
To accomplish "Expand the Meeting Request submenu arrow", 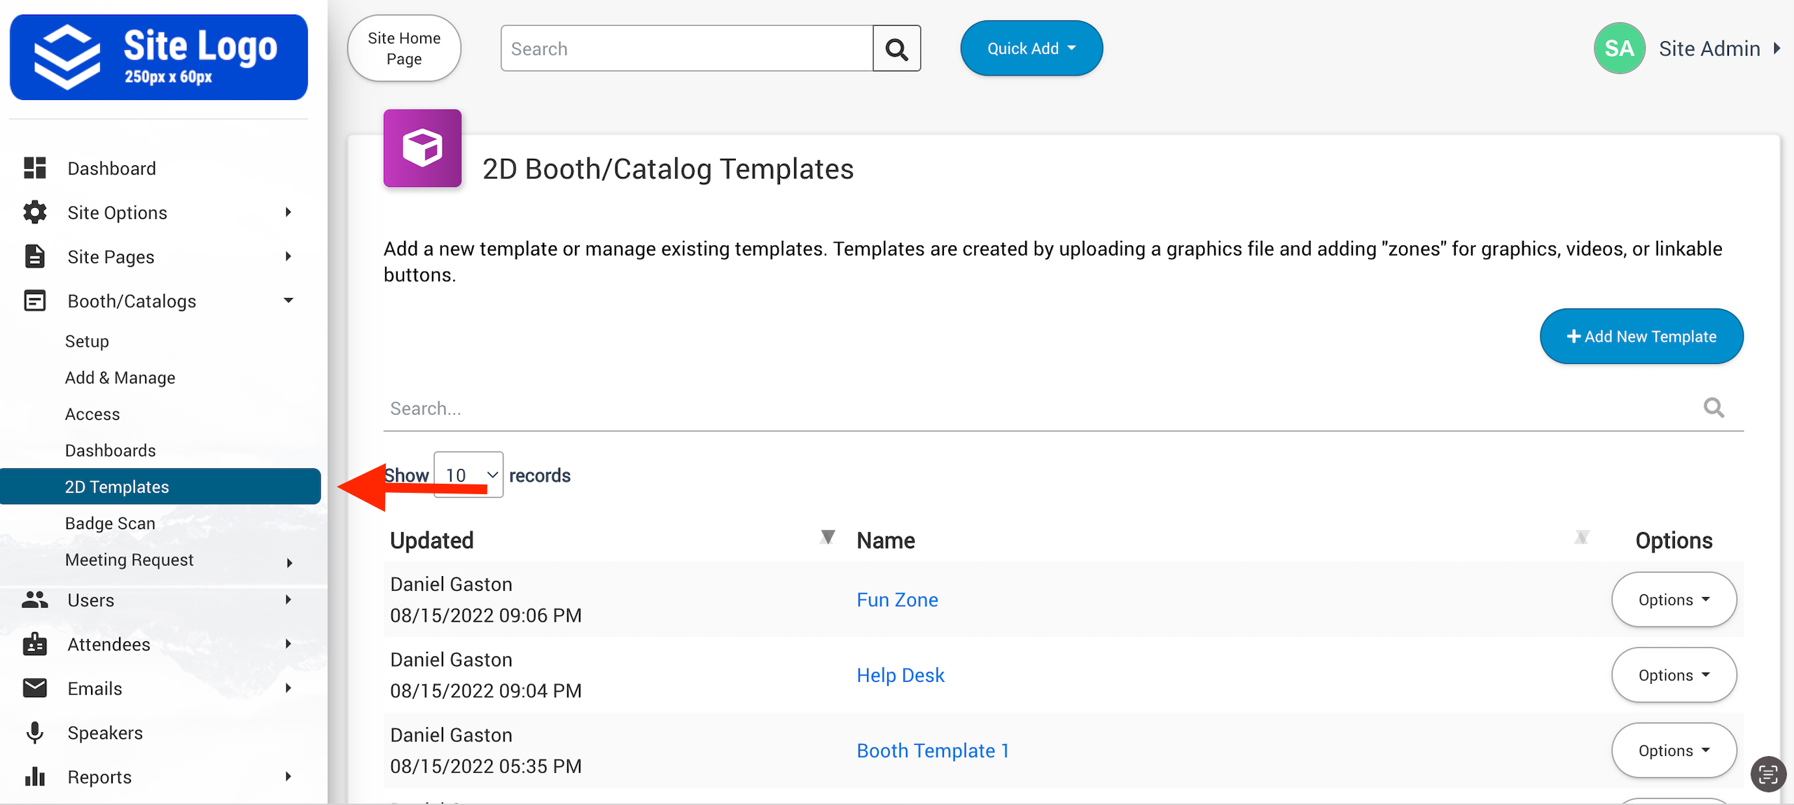I will (x=289, y=563).
